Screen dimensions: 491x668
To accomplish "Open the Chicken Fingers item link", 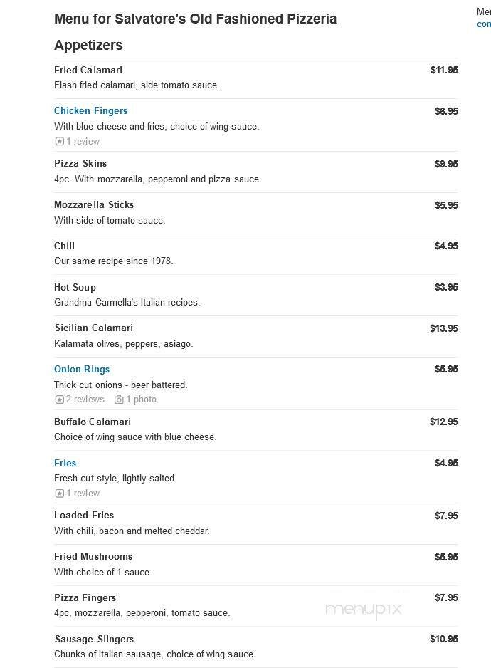I will (90, 111).
